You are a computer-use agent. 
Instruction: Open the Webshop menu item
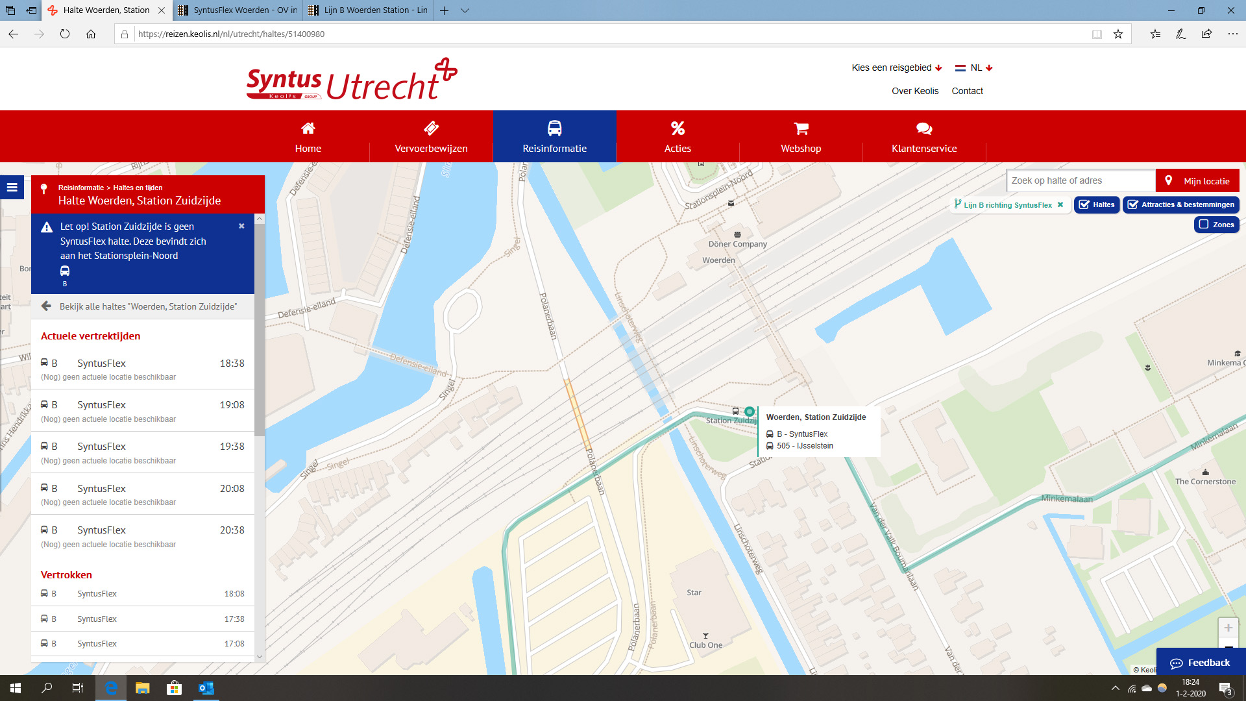point(801,136)
